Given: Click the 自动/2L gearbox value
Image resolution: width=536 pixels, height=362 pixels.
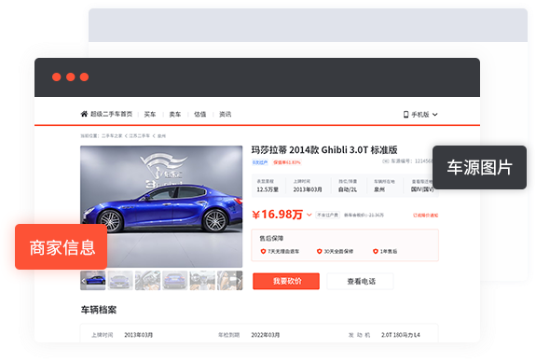Looking at the screenshot, I should tap(348, 189).
